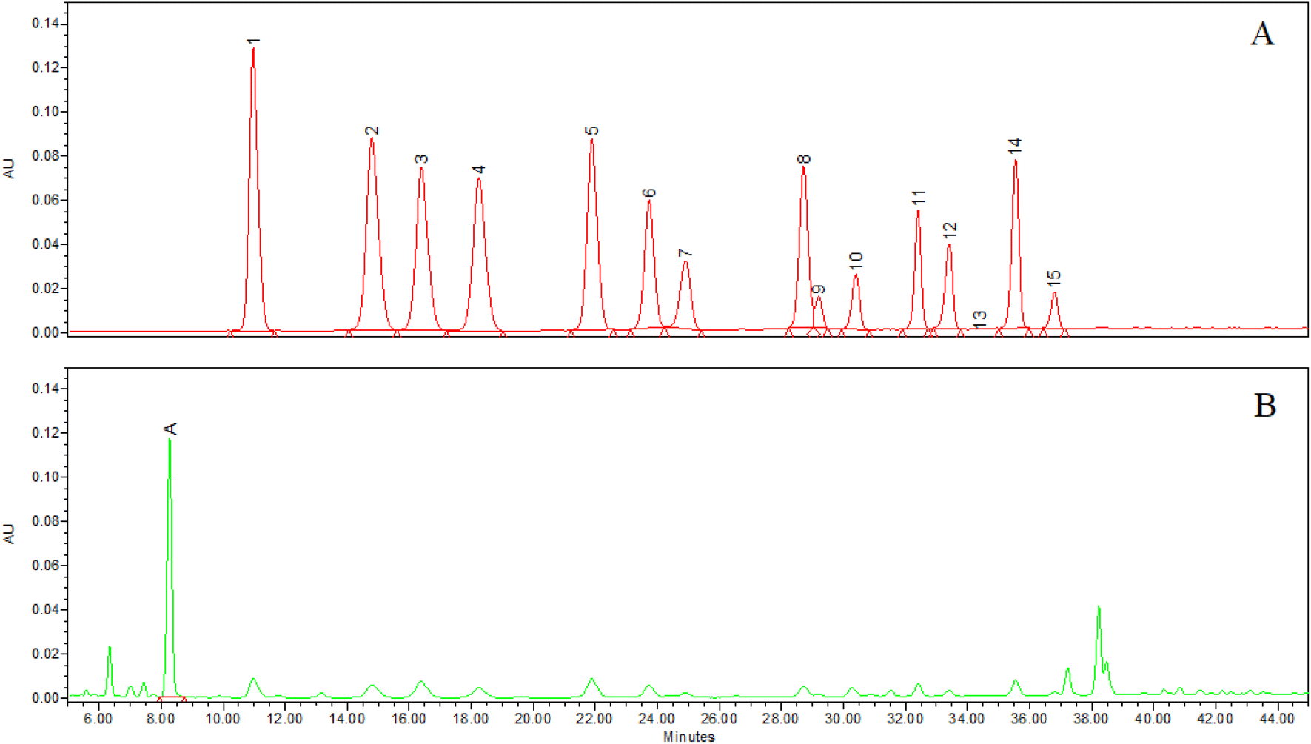Select the 0.00 tick in the bottom panel
Image resolution: width=1311 pixels, height=744 pixels.
pyautogui.click(x=44, y=698)
